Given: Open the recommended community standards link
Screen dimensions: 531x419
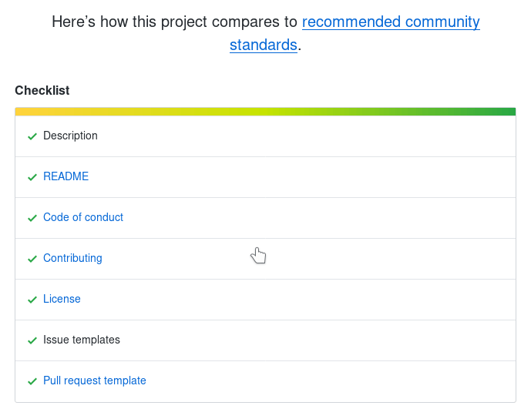Looking at the screenshot, I should [x=390, y=22].
